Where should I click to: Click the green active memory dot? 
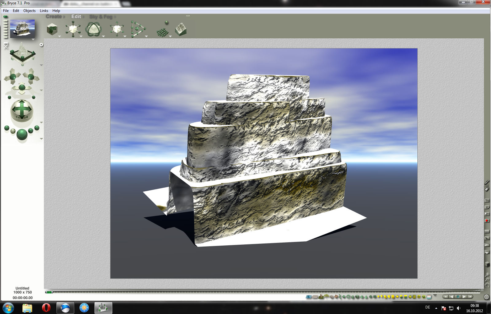coord(6,17)
